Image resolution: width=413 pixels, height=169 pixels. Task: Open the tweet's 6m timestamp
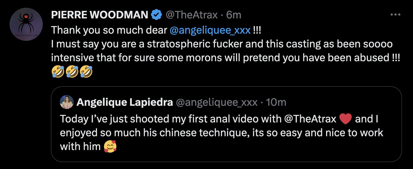pos(234,15)
